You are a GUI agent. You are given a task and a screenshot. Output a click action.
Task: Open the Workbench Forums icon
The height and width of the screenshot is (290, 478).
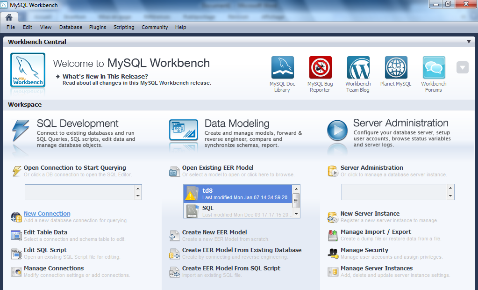pos(434,68)
